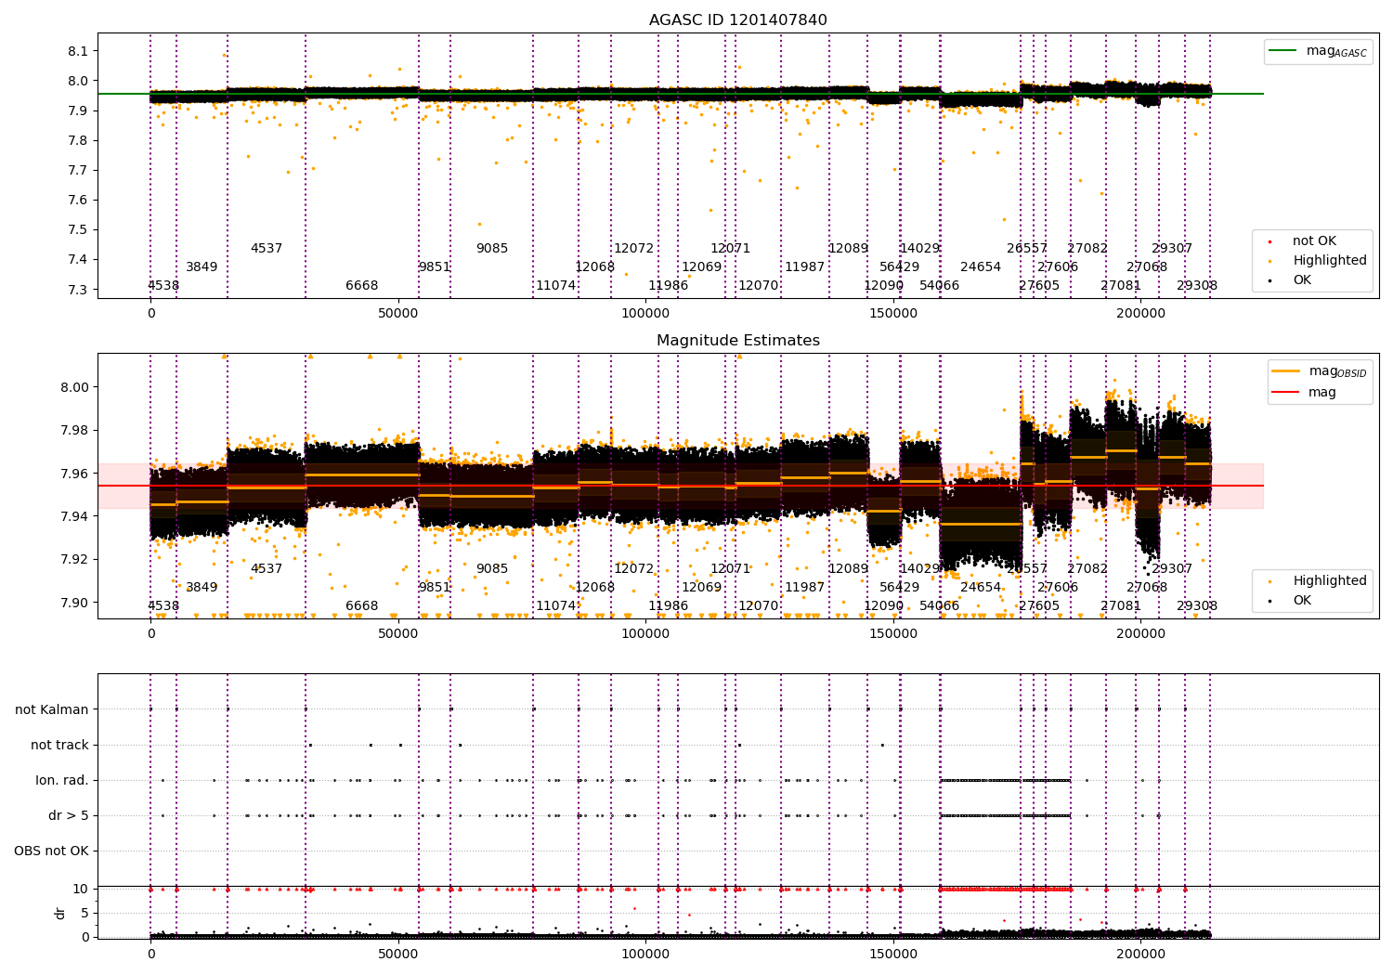Screen dimensions: 1393x975
Task: Click the 'dr > 5' axis label
Action: coord(69,816)
